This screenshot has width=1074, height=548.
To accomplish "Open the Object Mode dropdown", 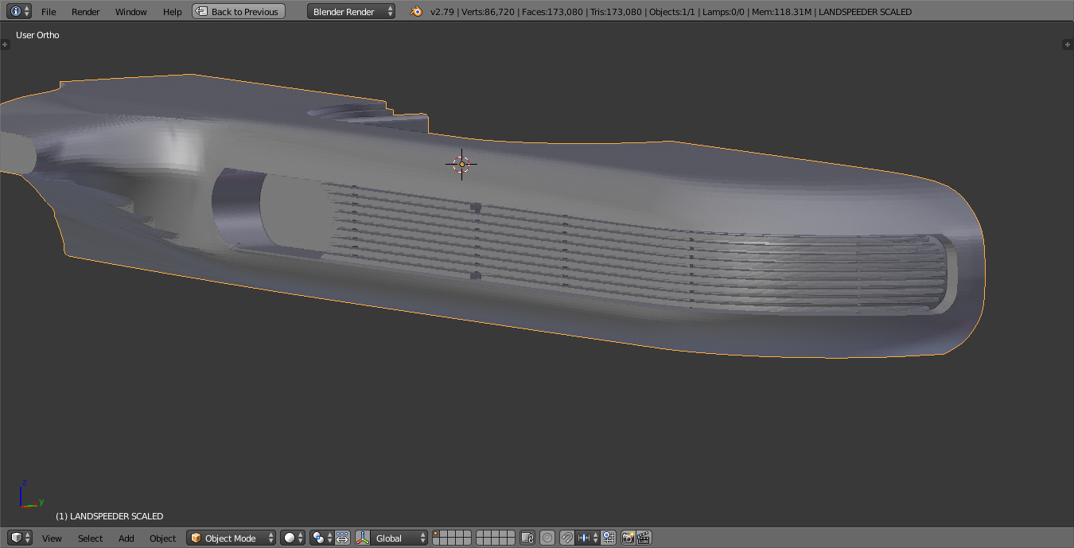I will (232, 538).
